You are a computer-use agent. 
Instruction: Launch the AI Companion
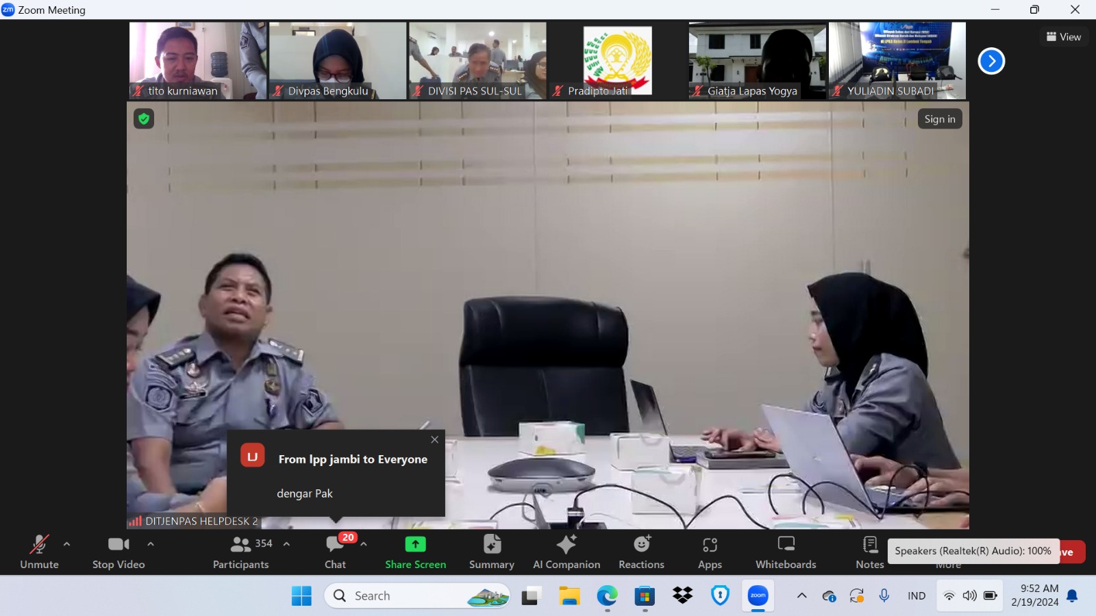[x=566, y=552]
